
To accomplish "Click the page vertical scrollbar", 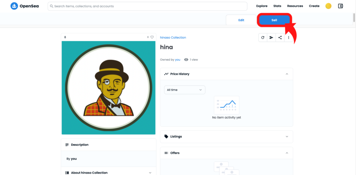I will click(x=354, y=18).
